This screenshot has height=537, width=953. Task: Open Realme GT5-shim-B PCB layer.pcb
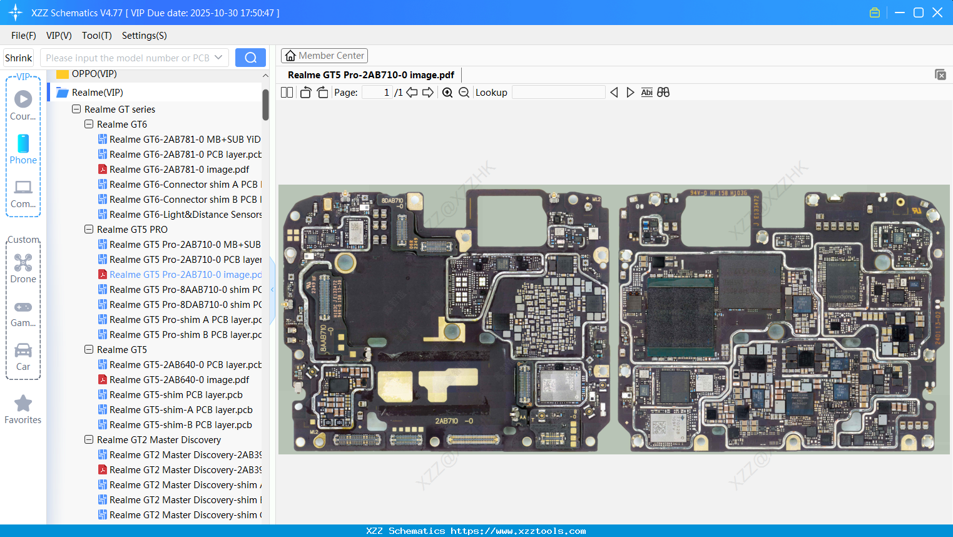pyautogui.click(x=175, y=424)
